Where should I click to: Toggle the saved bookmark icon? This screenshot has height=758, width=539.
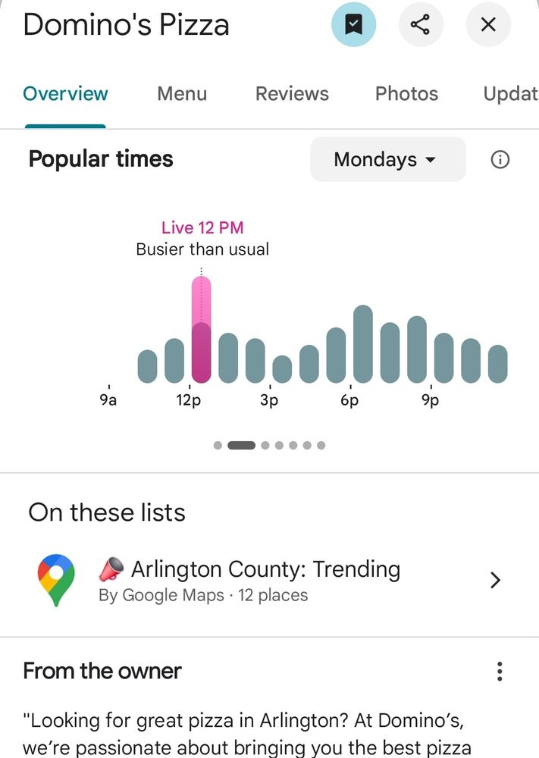(x=353, y=24)
